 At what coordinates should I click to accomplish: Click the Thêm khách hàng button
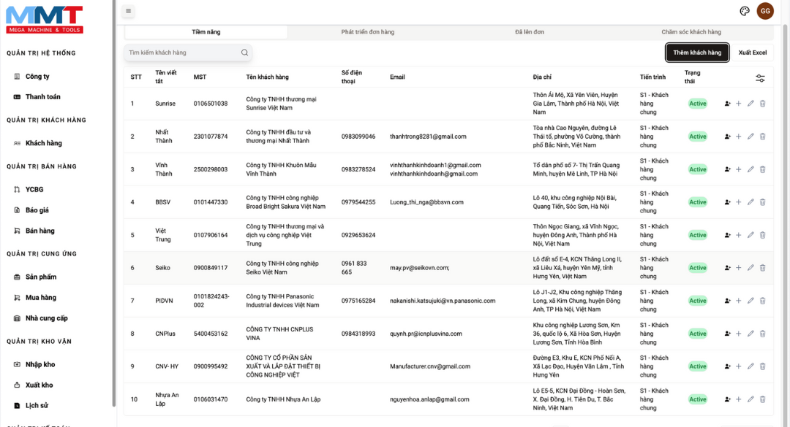pyautogui.click(x=696, y=53)
